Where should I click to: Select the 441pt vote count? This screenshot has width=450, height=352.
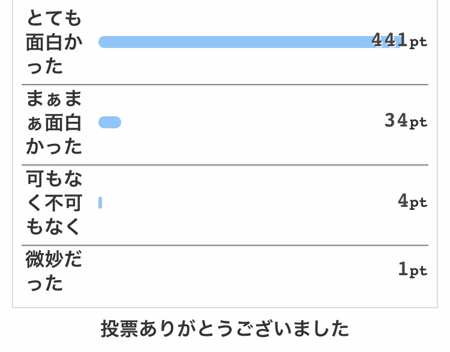click(399, 40)
